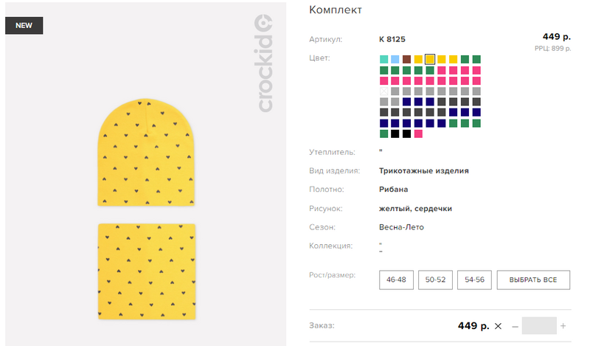Click the multiplication cross next to order price
Viewport: 590px width, 346px height.
[498, 326]
